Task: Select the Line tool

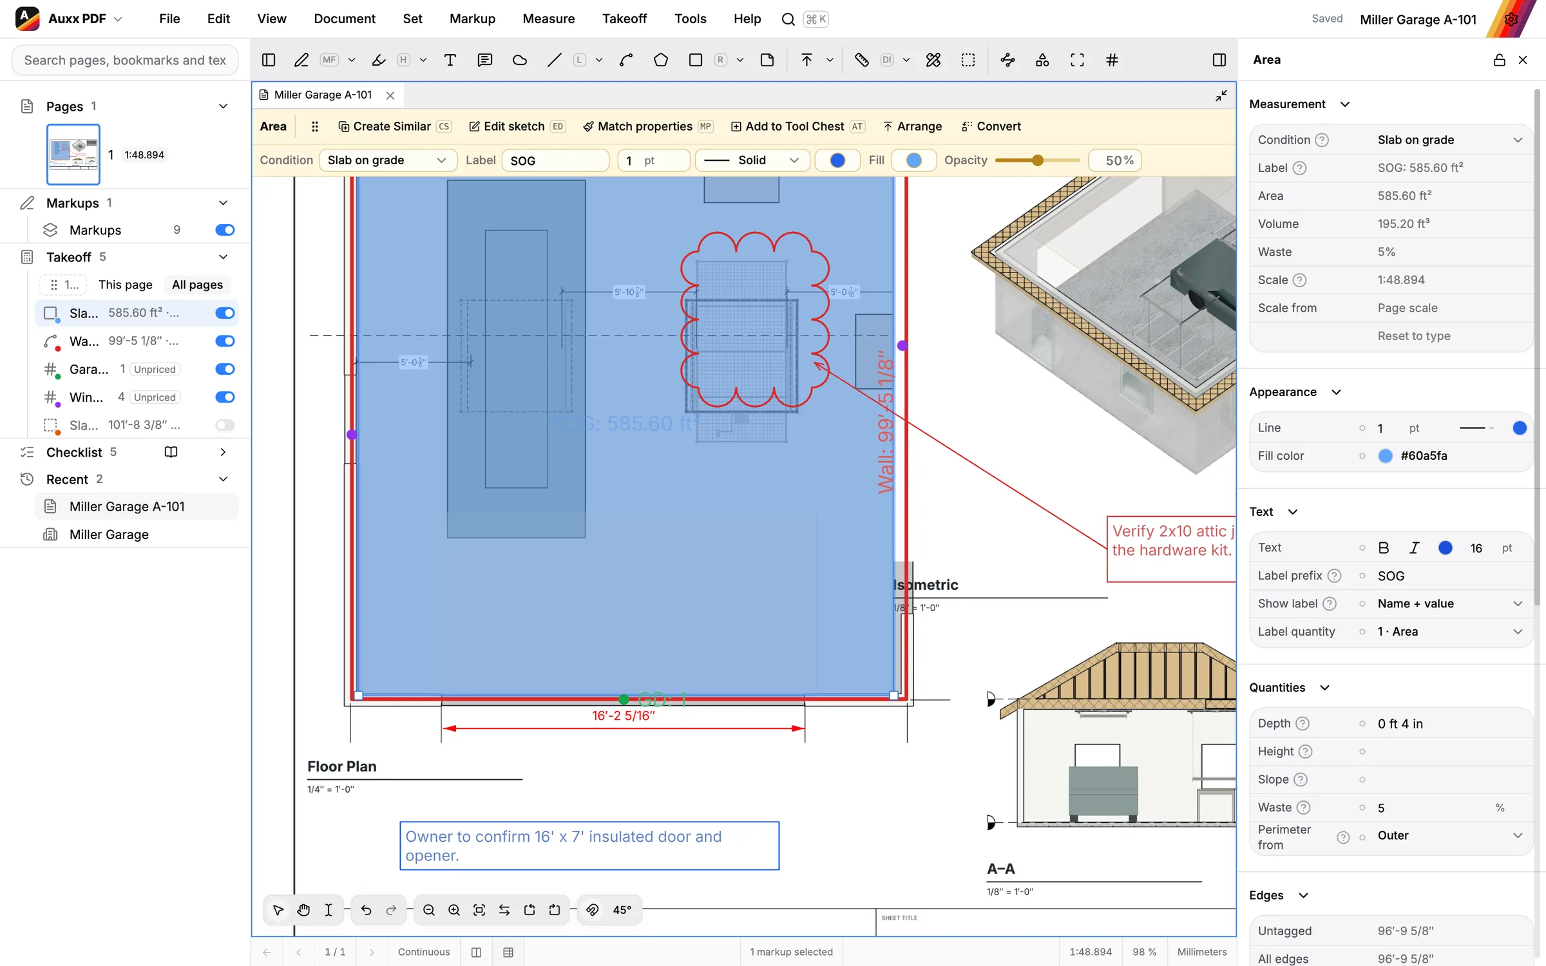Action: [554, 60]
